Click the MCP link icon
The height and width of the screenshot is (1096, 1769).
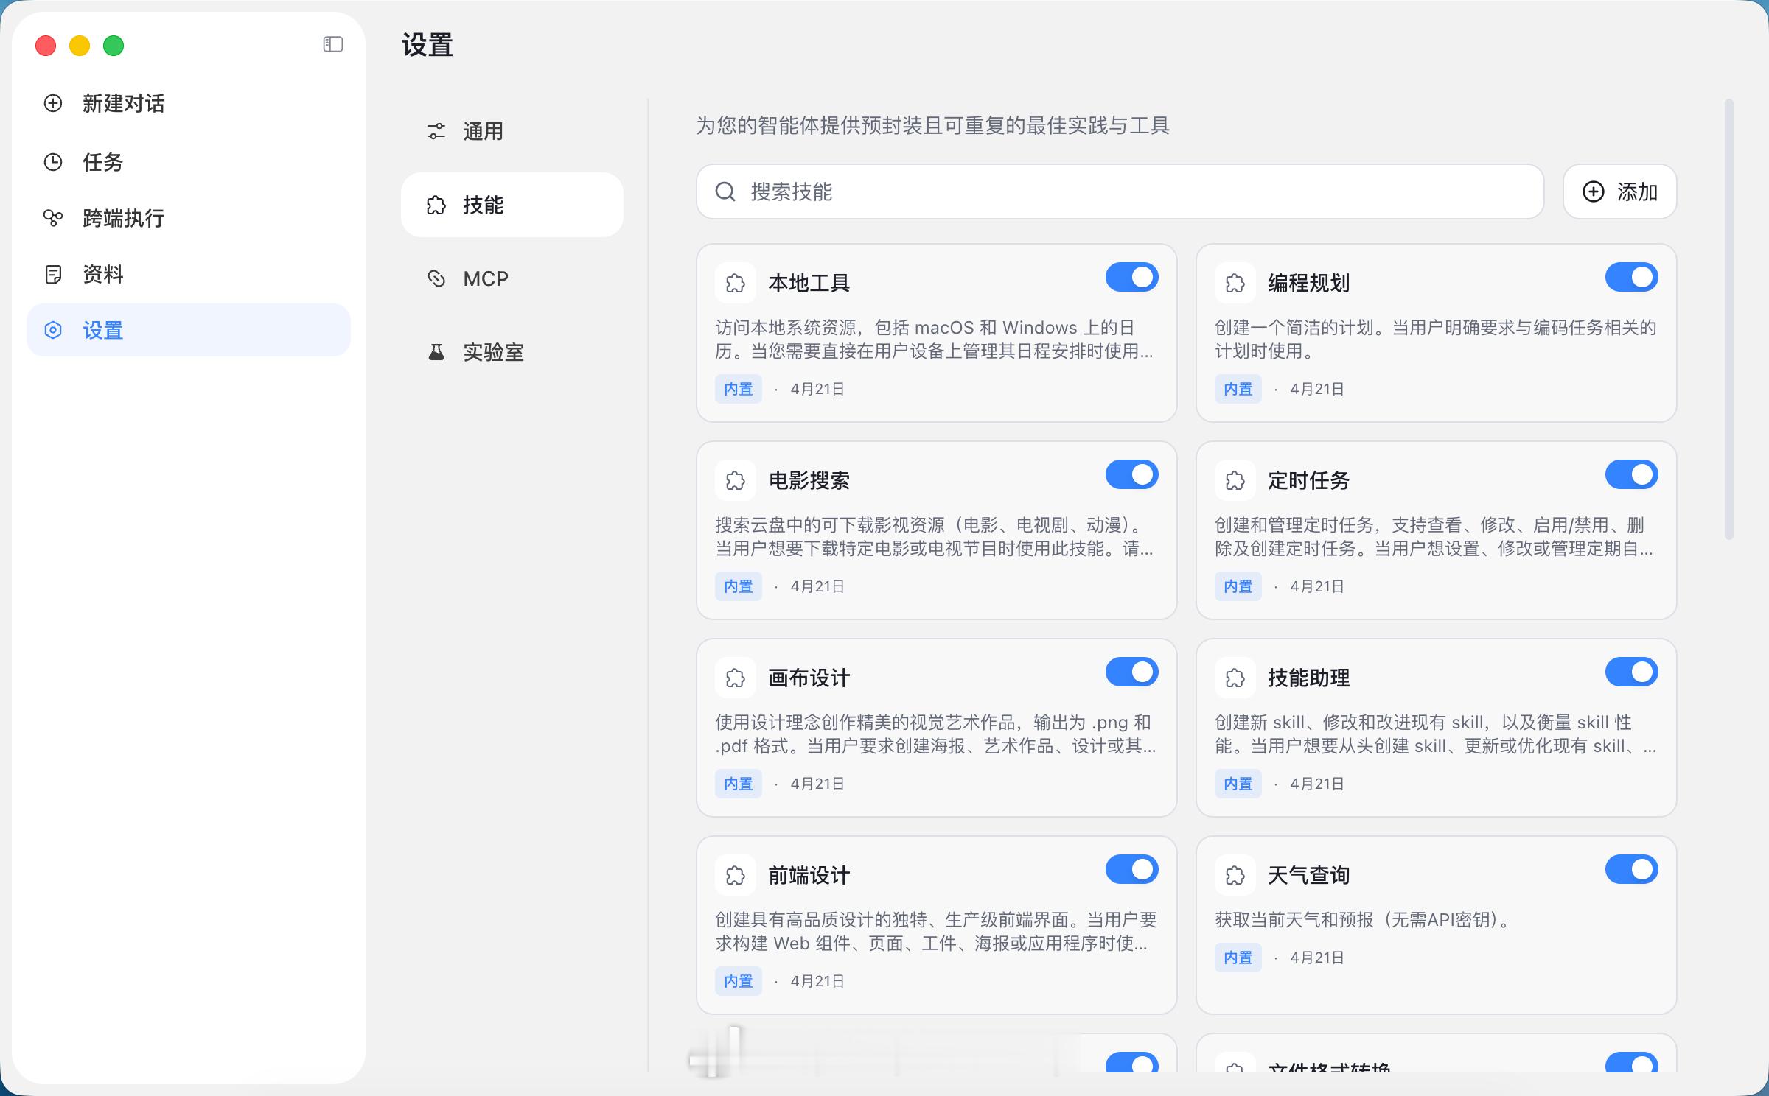[x=436, y=278]
